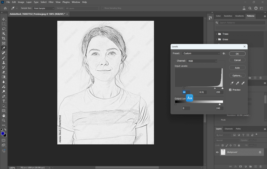The image size is (267, 169).
Task: Expand the Trees pattern folder
Action: (216, 34)
